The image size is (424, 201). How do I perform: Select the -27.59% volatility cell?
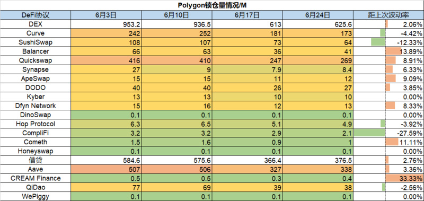point(389,133)
